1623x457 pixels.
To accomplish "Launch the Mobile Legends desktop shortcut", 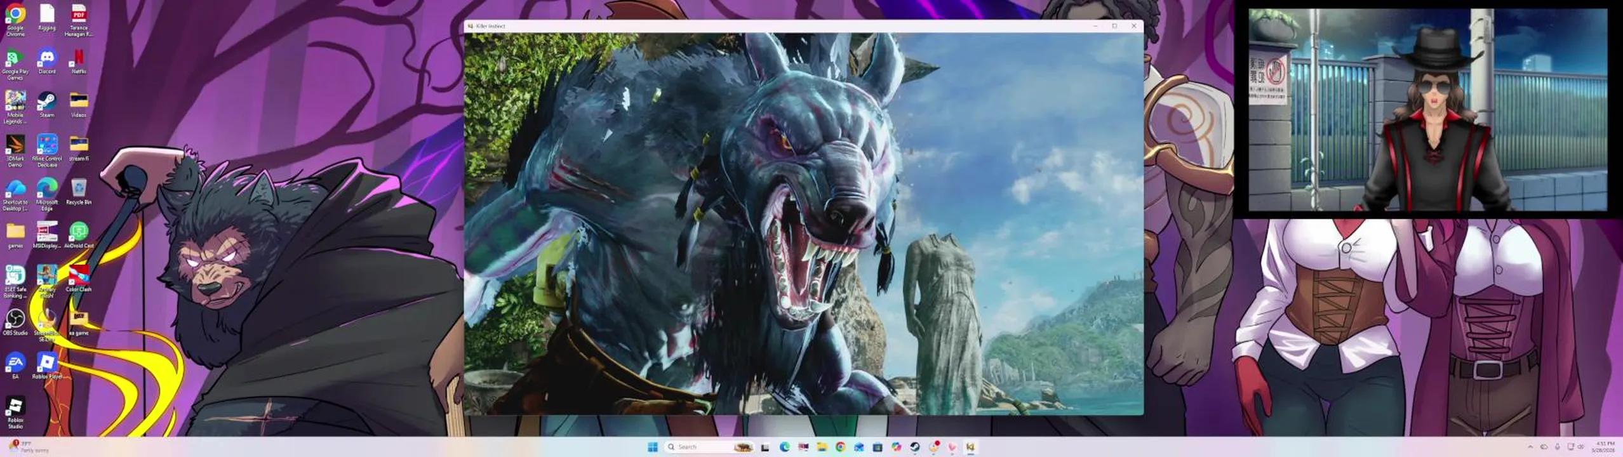I will click(x=15, y=108).
